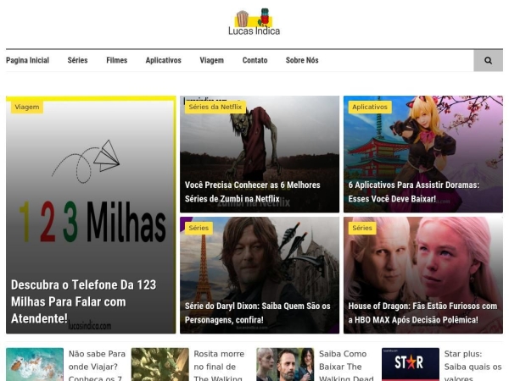This screenshot has height=381, width=509.
Task: Open Rosita morre no final article
Action: click(x=219, y=367)
